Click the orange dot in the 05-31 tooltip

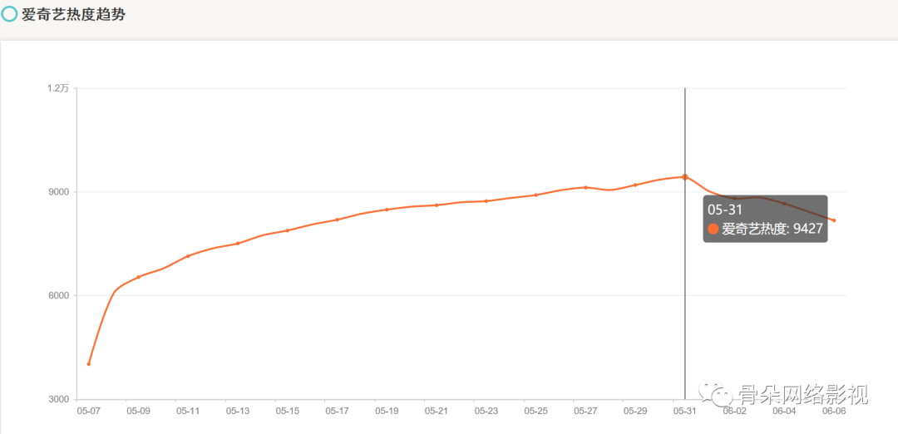click(x=713, y=229)
